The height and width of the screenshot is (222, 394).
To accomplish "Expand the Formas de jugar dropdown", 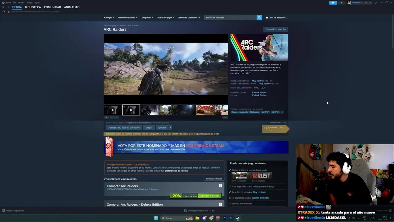I will point(165,18).
